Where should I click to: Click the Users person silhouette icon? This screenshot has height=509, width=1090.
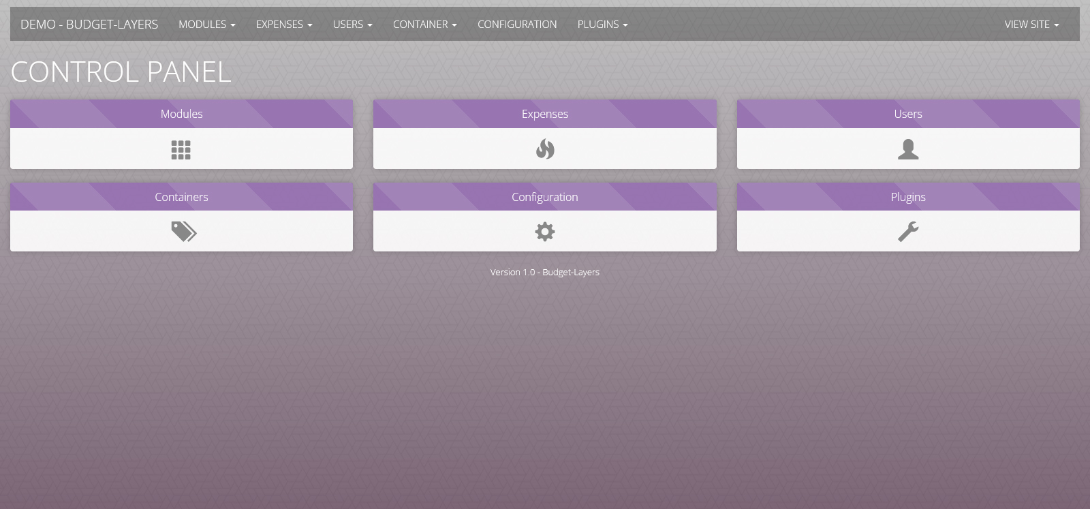click(908, 149)
